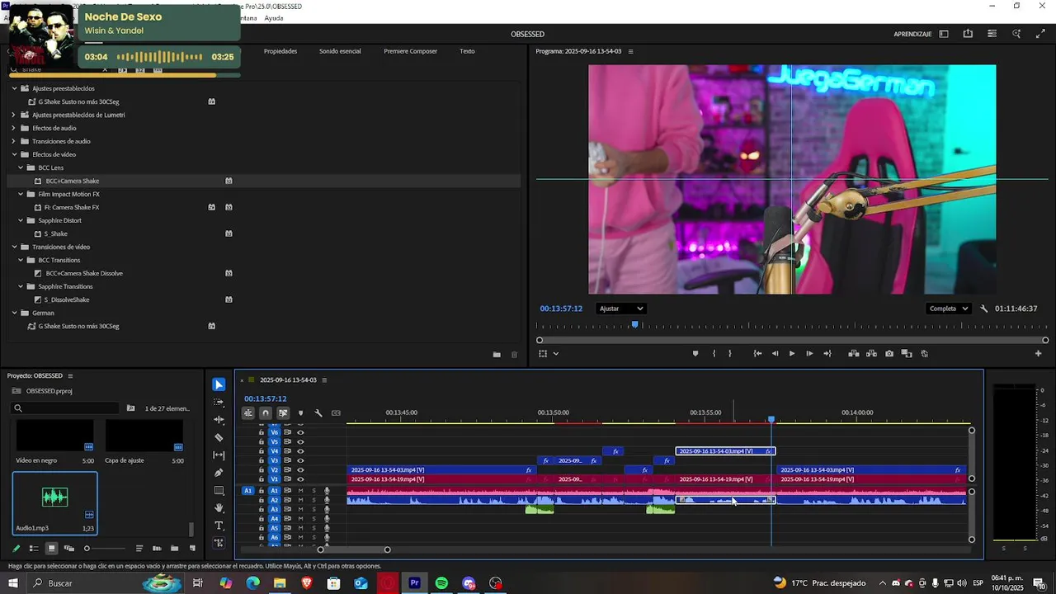Collapse the German presets folder

[14, 313]
